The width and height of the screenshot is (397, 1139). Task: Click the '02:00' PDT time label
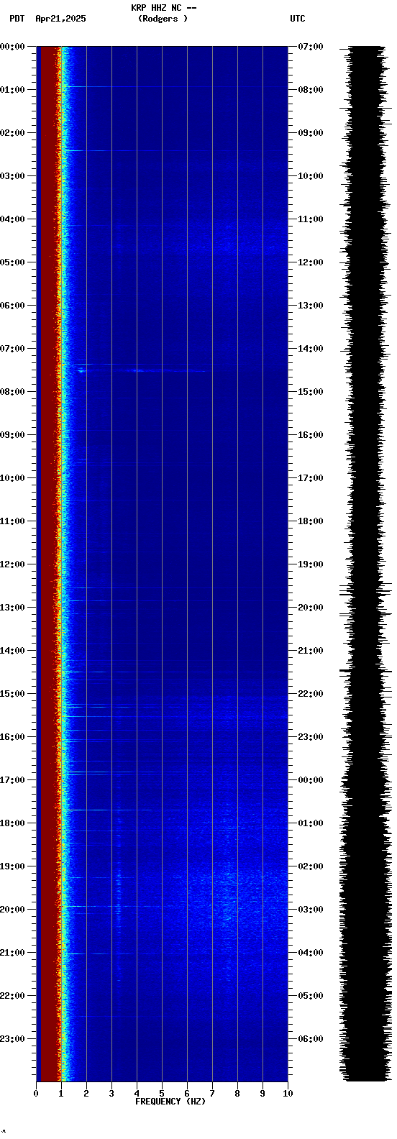coord(12,133)
